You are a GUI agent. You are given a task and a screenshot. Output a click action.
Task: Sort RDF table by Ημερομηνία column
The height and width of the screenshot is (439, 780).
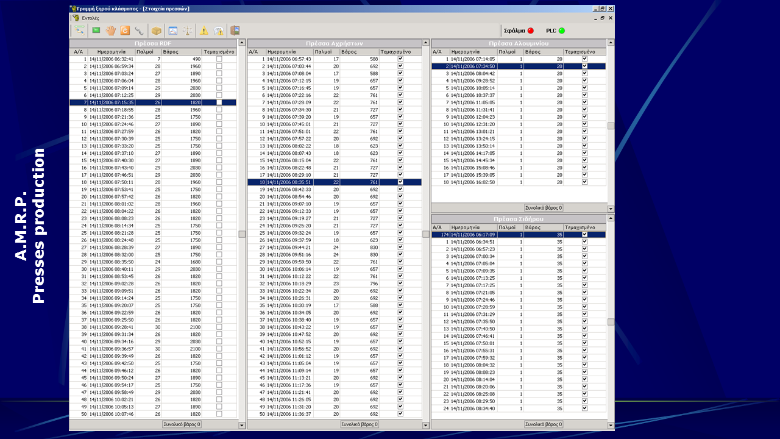coord(111,52)
